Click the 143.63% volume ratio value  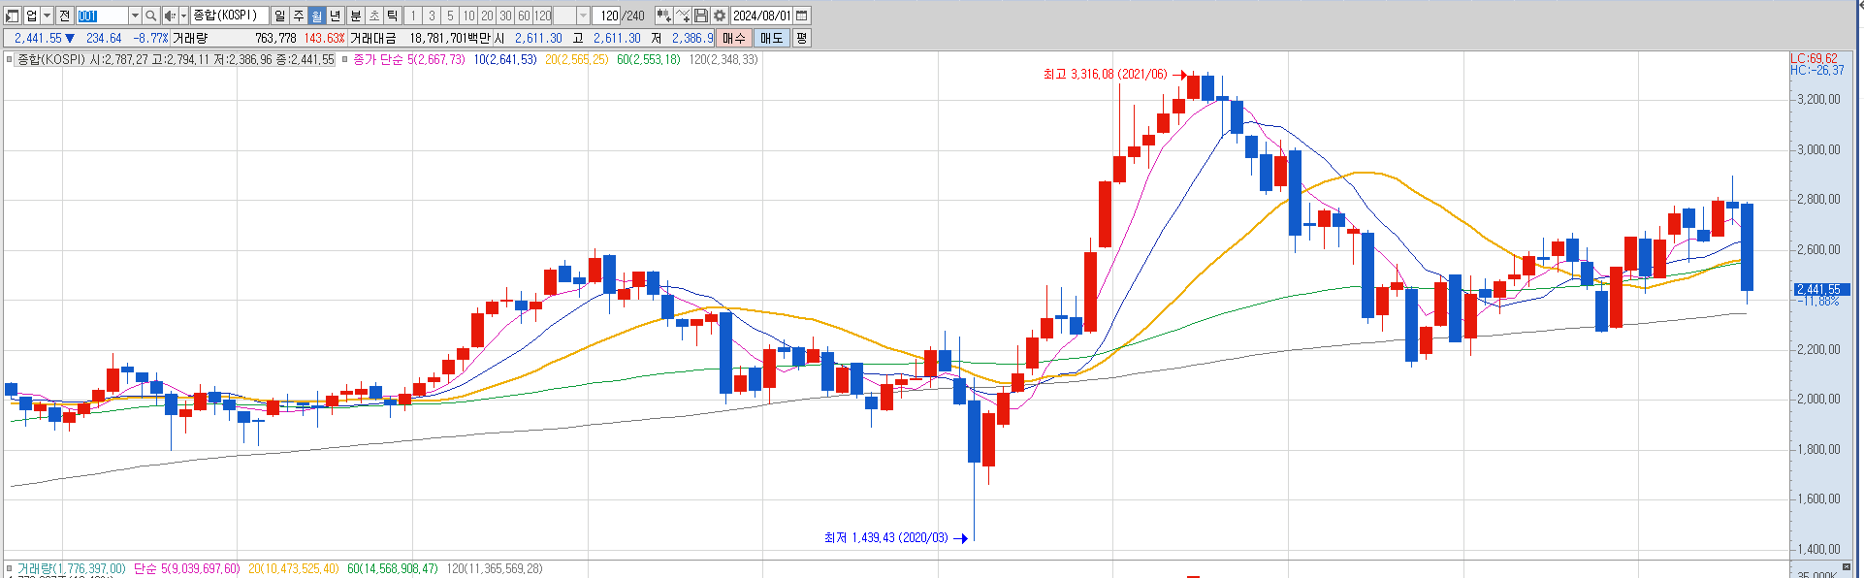tap(324, 38)
